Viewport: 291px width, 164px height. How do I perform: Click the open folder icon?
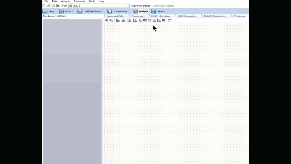click(x=48, y=6)
